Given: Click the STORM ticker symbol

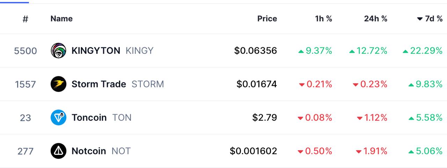Looking at the screenshot, I should click(x=148, y=84).
